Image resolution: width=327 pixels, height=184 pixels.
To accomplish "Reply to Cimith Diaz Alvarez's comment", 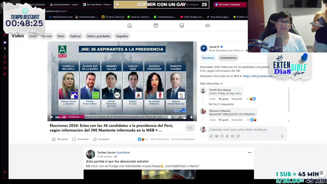I will pos(237,99).
